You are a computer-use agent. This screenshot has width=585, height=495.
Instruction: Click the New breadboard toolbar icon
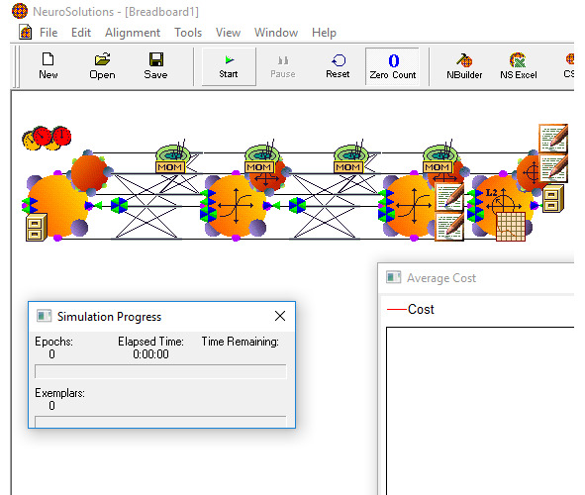point(49,66)
